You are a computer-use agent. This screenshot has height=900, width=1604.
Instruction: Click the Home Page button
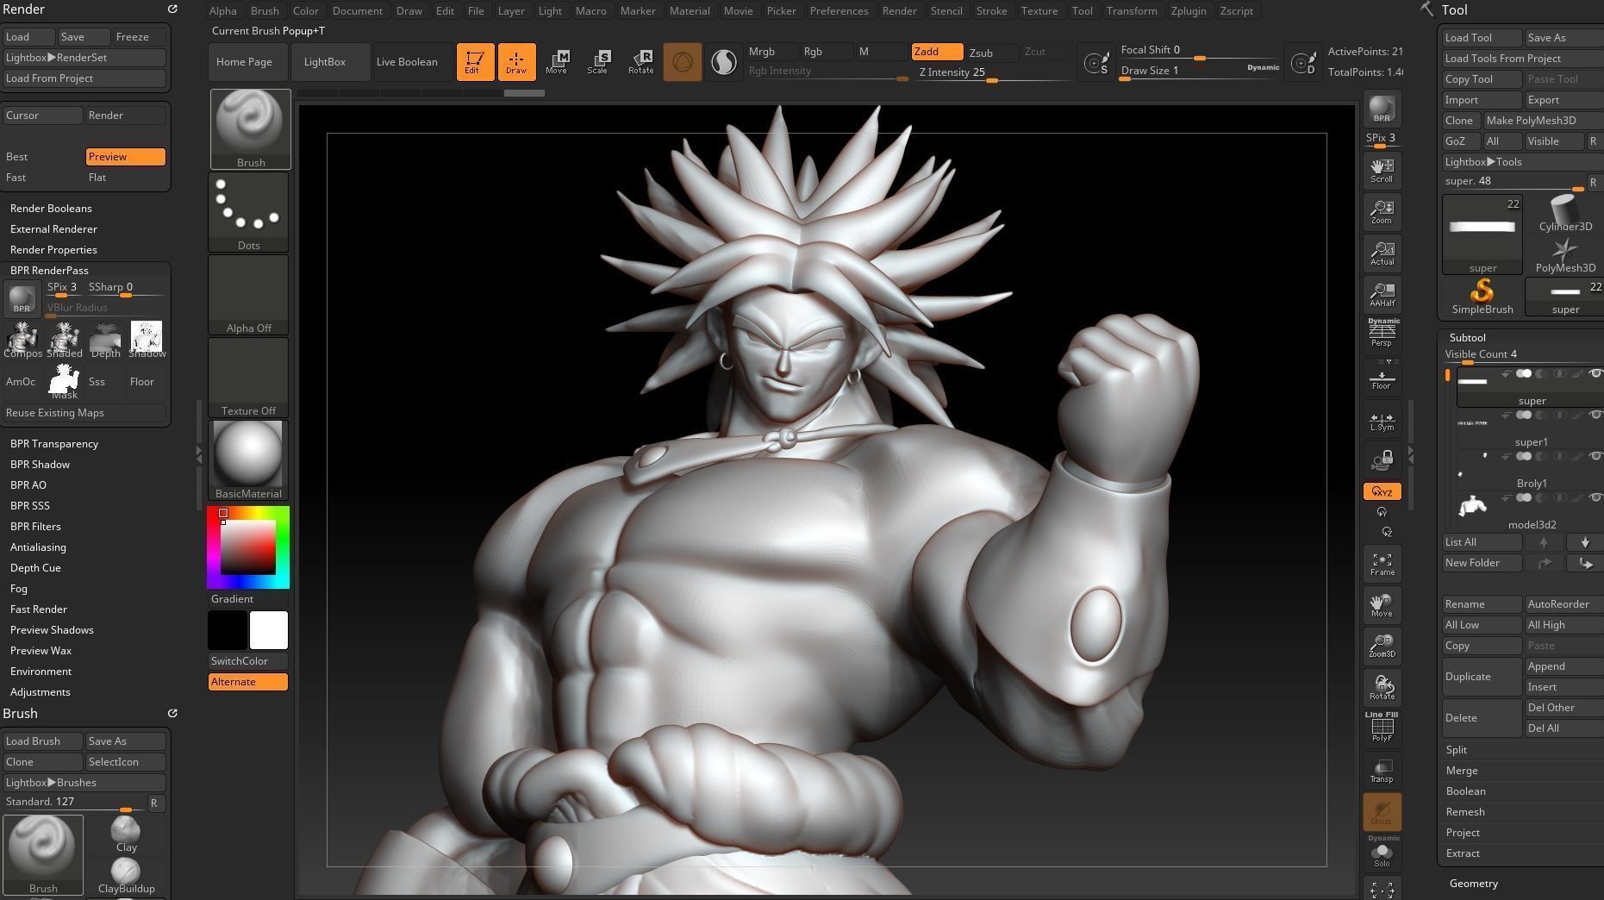[248, 62]
